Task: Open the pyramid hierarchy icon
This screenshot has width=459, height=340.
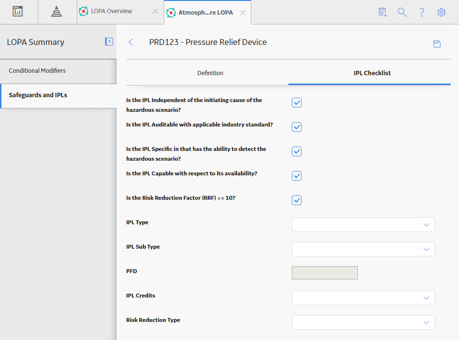Action: (x=57, y=11)
